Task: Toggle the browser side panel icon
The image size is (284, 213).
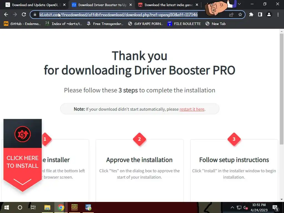Action: (260, 14)
